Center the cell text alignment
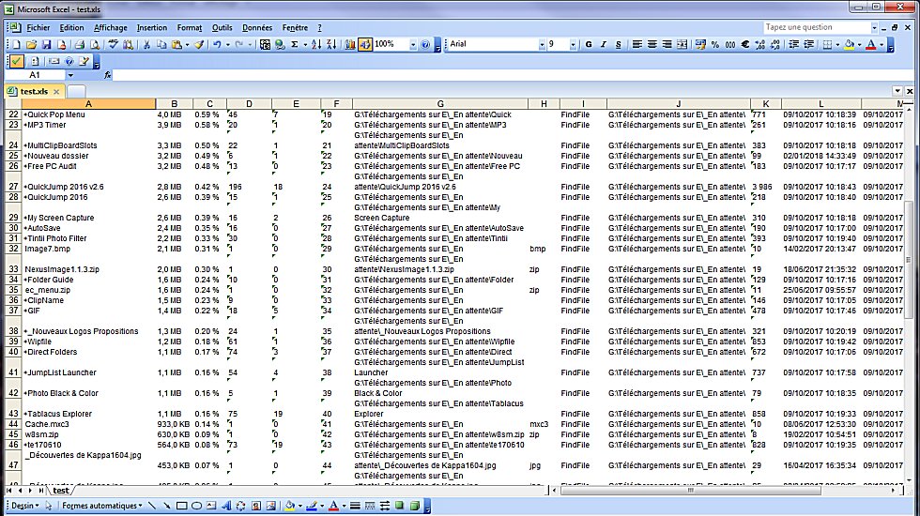This screenshot has width=920, height=516. point(652,45)
